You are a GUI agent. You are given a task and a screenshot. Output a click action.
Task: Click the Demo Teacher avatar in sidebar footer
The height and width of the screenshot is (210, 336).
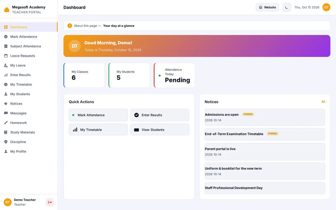[8, 202]
